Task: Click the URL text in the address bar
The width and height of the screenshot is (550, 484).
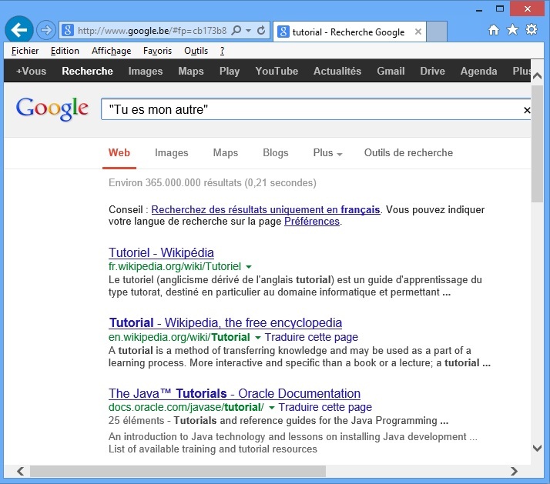Action: pos(153,31)
